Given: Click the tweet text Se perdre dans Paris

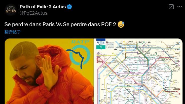Looking at the screenshot, I should tap(30, 24).
